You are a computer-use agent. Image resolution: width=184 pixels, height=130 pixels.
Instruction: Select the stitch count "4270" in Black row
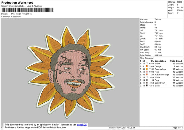click(151, 86)
